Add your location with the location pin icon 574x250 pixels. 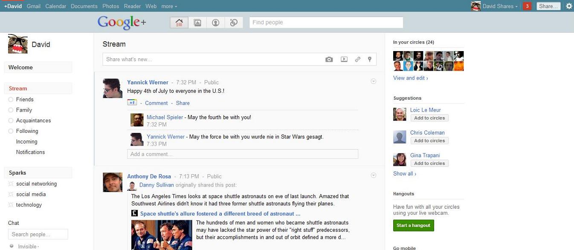369,59
